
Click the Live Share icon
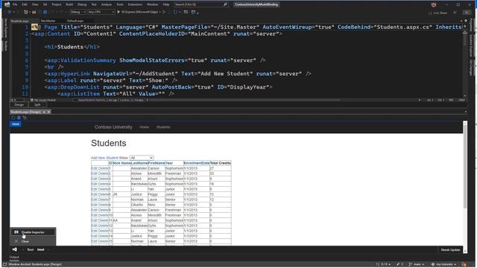click(430, 13)
